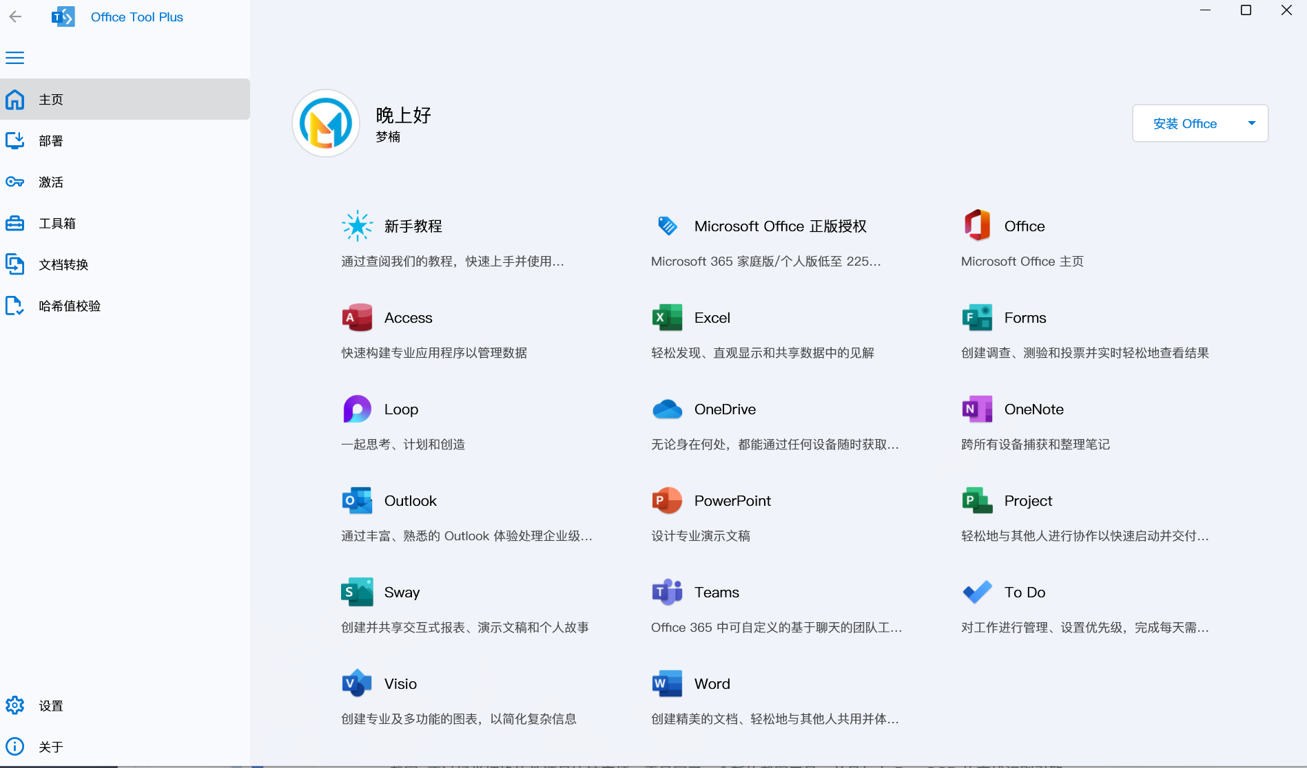
Task: Click the Sway description text
Action: (465, 627)
